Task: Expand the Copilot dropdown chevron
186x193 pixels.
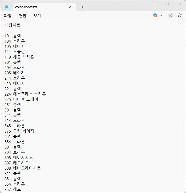Action: tap(161, 15)
